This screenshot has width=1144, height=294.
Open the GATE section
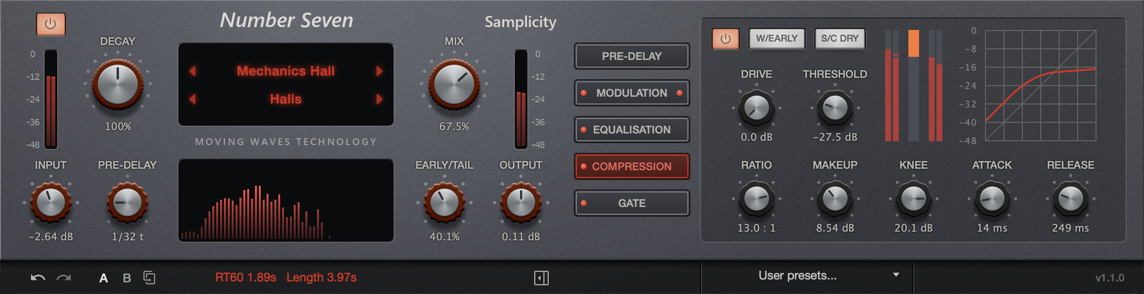(632, 203)
